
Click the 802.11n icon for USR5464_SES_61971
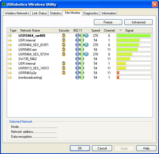tap(86, 45)
